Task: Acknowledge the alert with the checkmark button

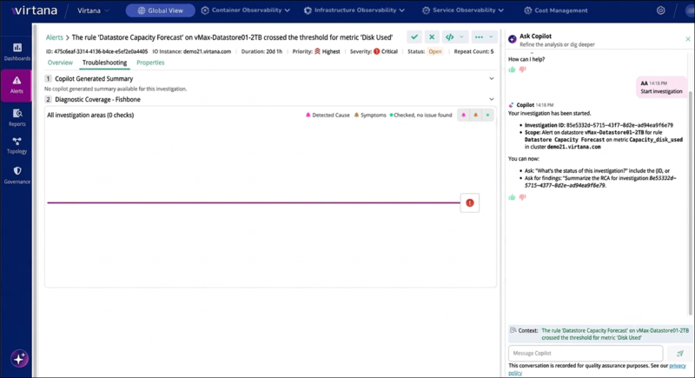Action: point(414,37)
